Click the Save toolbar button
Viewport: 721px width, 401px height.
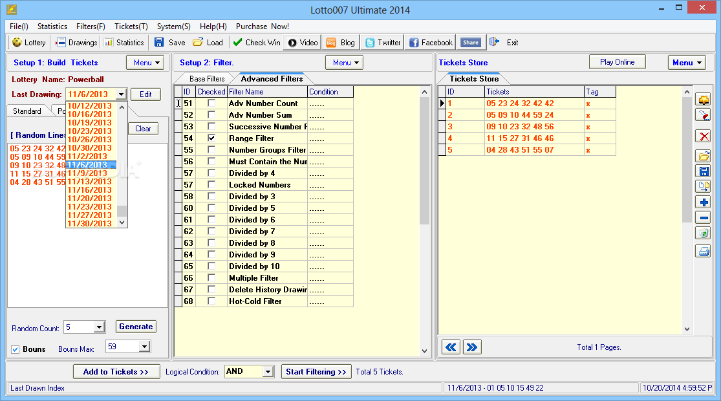[x=169, y=42]
